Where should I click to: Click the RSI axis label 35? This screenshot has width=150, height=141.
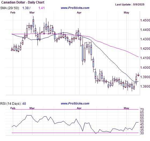(142, 130)
